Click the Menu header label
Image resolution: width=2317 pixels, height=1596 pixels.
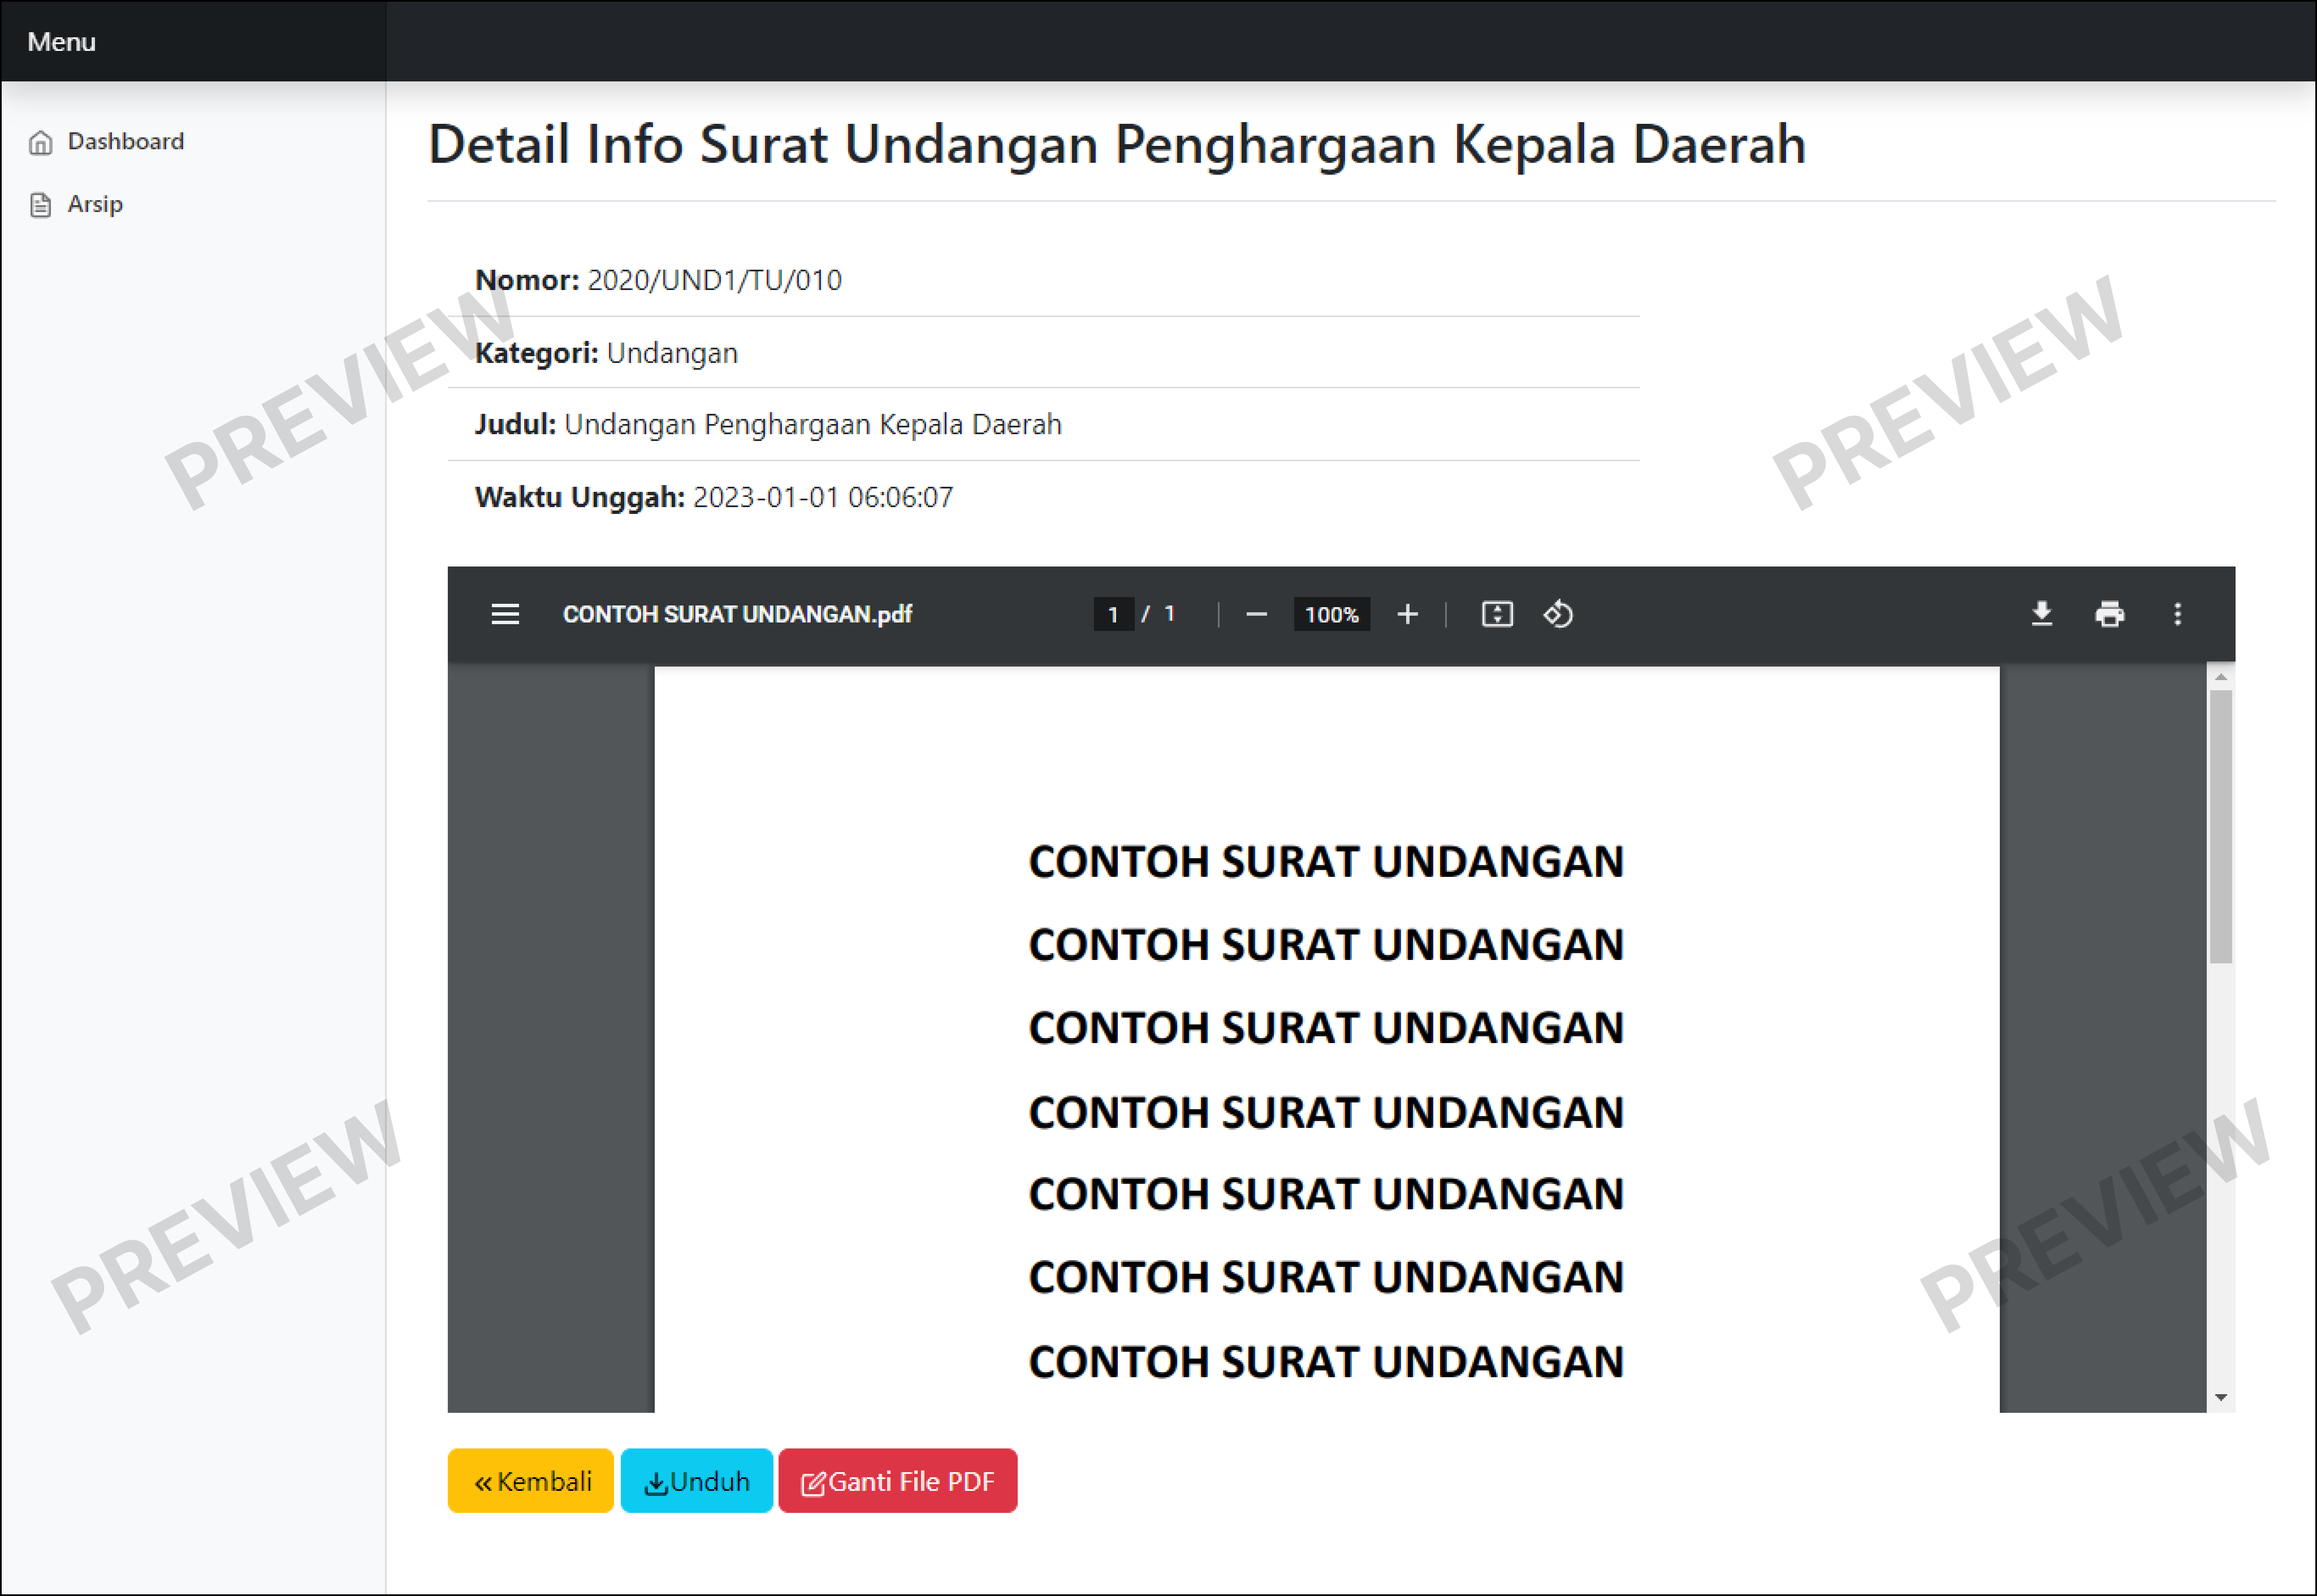coord(61,41)
